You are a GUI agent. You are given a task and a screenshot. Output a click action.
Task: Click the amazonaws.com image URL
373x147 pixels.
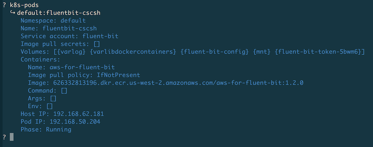(178, 83)
